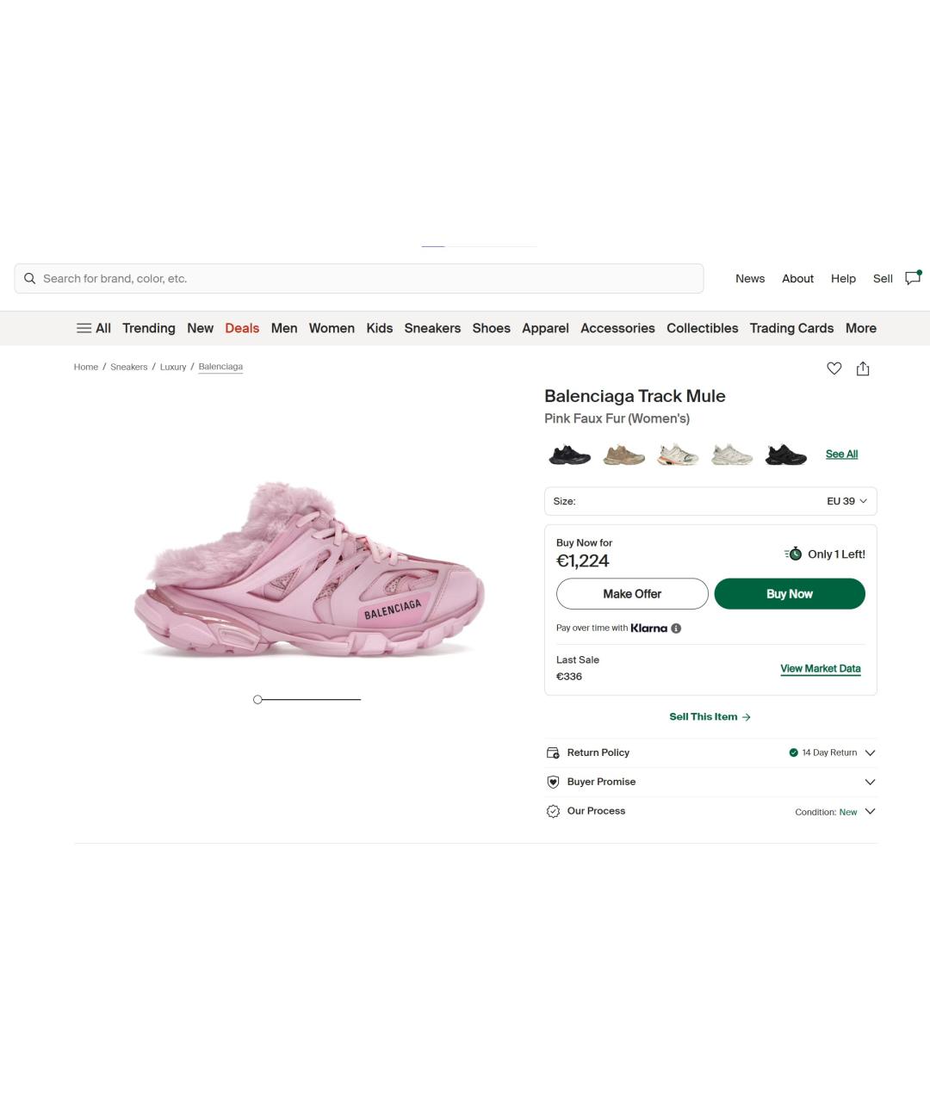Image resolution: width=930 pixels, height=1102 pixels.
Task: Click the share icon
Action: (863, 368)
